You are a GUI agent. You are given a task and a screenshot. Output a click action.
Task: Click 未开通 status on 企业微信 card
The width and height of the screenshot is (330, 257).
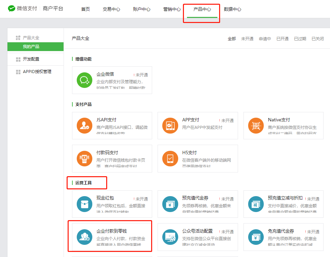(142, 75)
